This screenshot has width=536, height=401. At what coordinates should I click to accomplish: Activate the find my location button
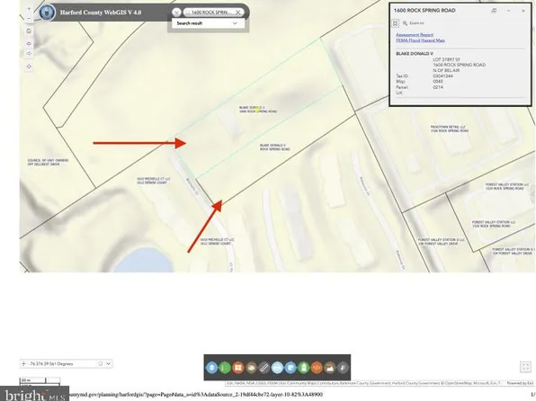pos(29,67)
